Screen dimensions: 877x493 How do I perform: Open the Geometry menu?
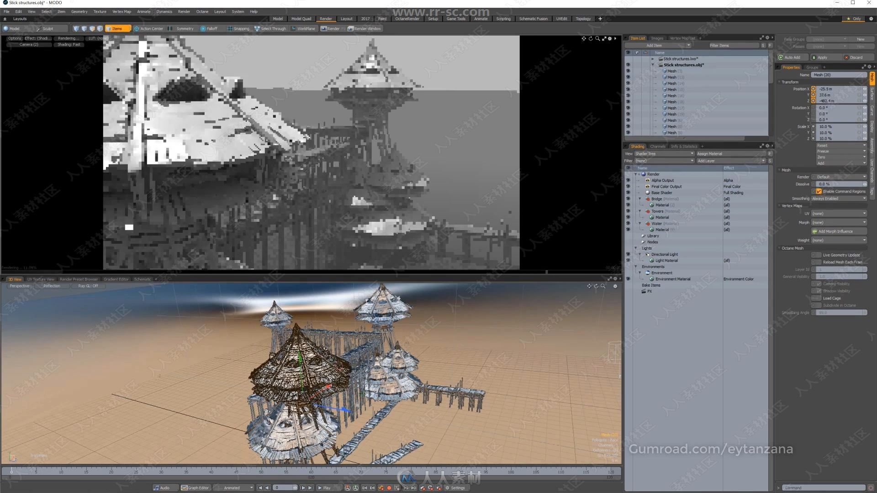pyautogui.click(x=79, y=11)
